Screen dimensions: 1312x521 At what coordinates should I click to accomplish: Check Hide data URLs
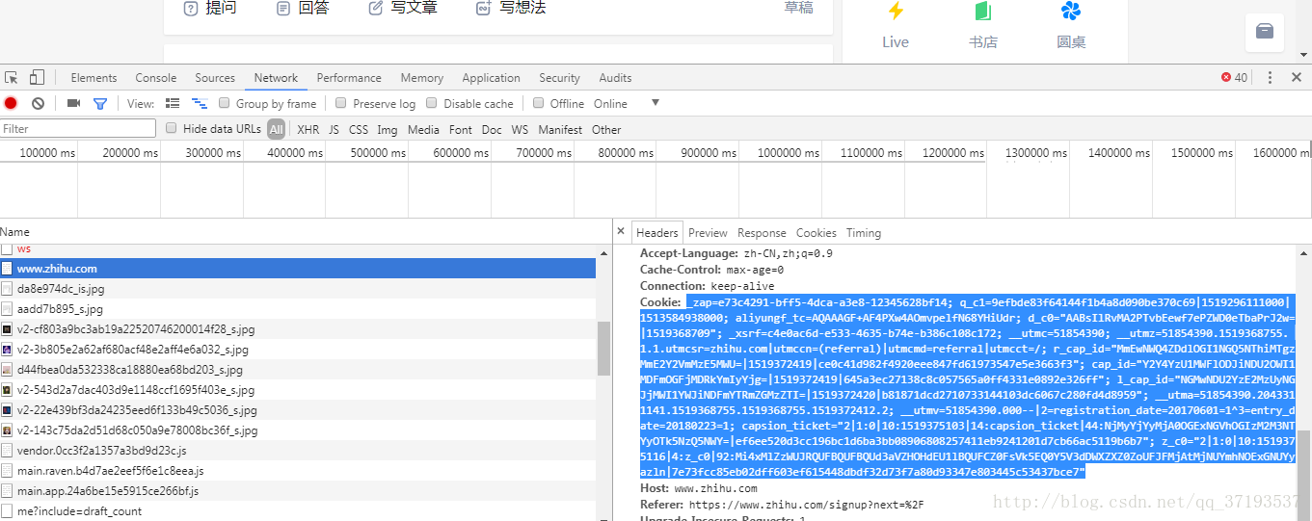[172, 128]
